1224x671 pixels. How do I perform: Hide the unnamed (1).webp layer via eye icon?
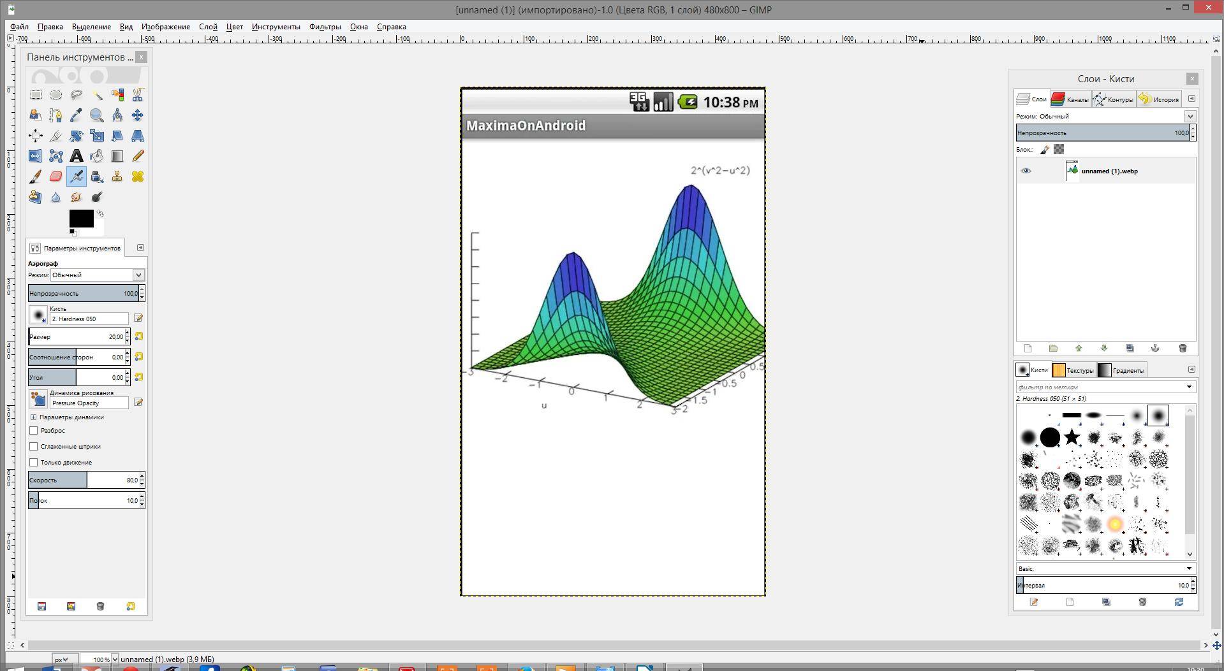(1026, 171)
